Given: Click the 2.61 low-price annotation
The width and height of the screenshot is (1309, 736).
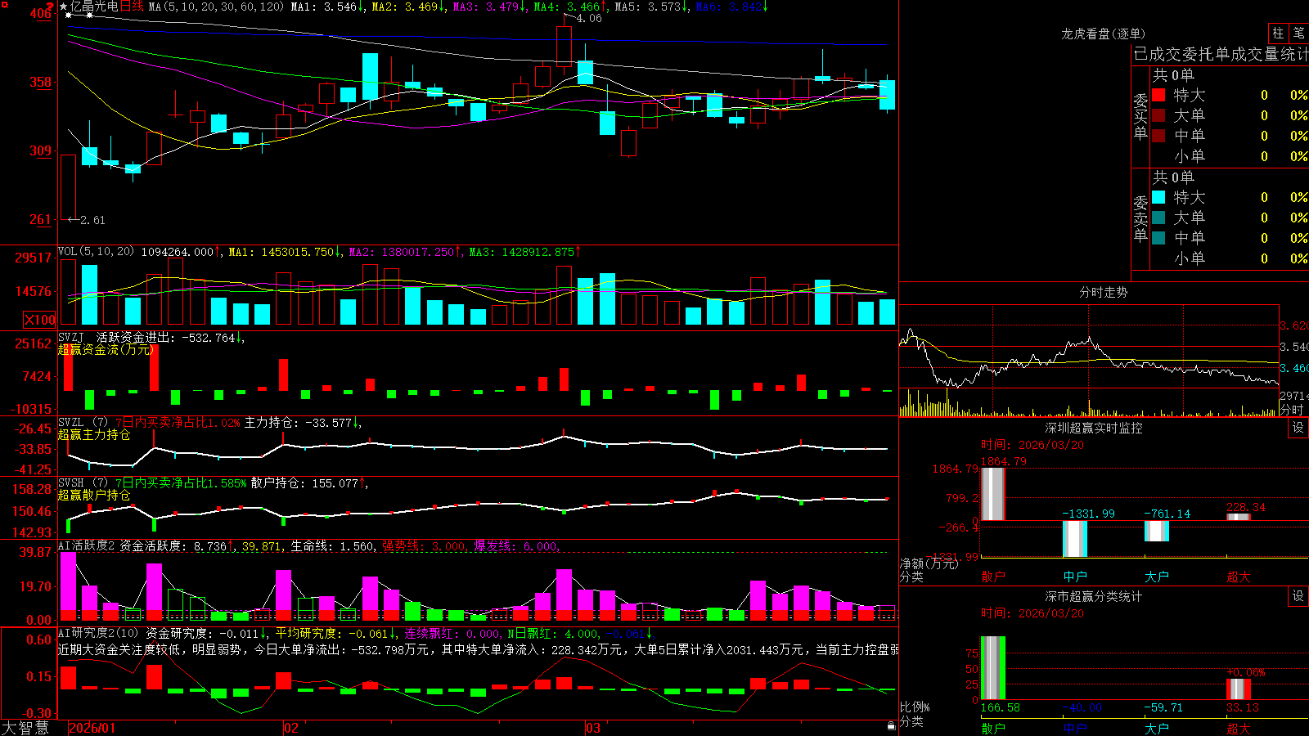Looking at the screenshot, I should tap(92, 220).
